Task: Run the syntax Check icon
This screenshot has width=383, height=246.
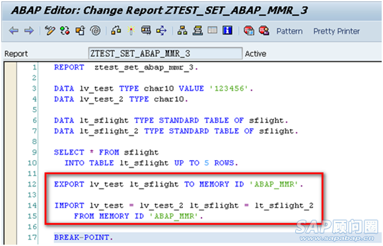Action: point(116,31)
